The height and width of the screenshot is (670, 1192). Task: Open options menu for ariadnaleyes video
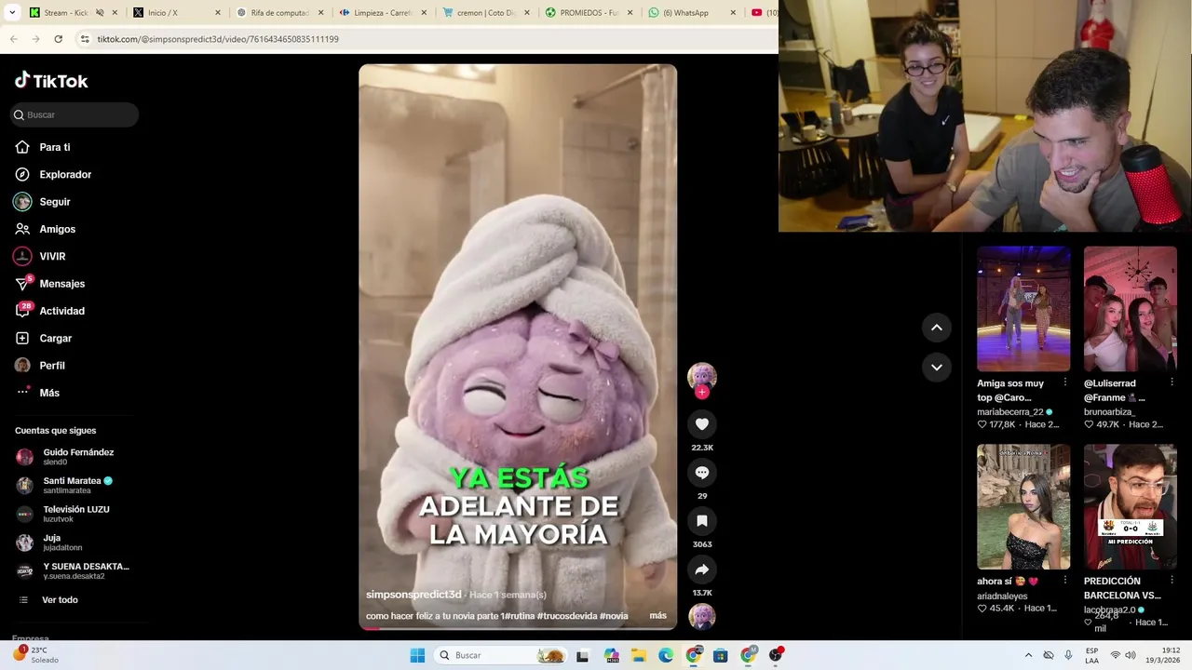click(x=1065, y=581)
